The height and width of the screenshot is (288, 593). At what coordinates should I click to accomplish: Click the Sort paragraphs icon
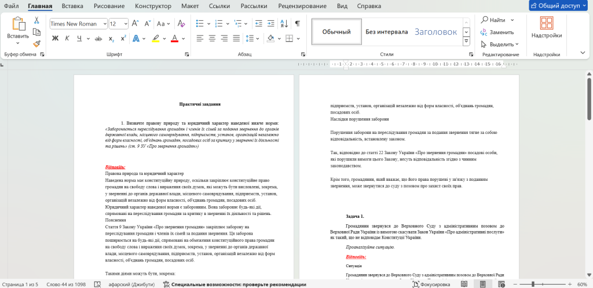(284, 24)
